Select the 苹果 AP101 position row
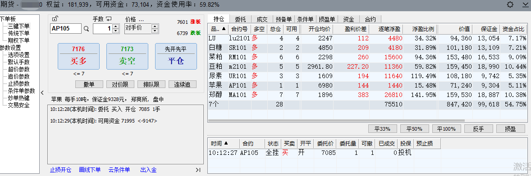This screenshot has width=531, height=176. [367, 86]
